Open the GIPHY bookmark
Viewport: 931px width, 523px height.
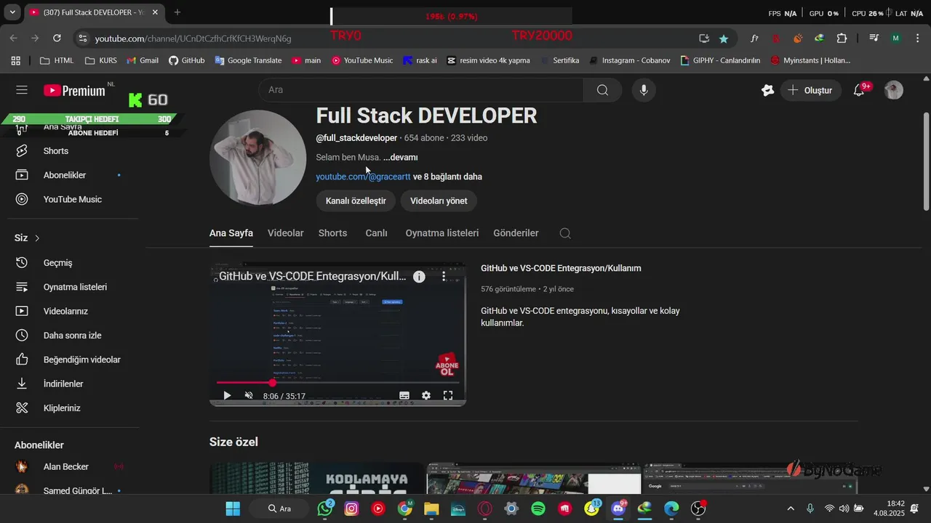(720, 60)
